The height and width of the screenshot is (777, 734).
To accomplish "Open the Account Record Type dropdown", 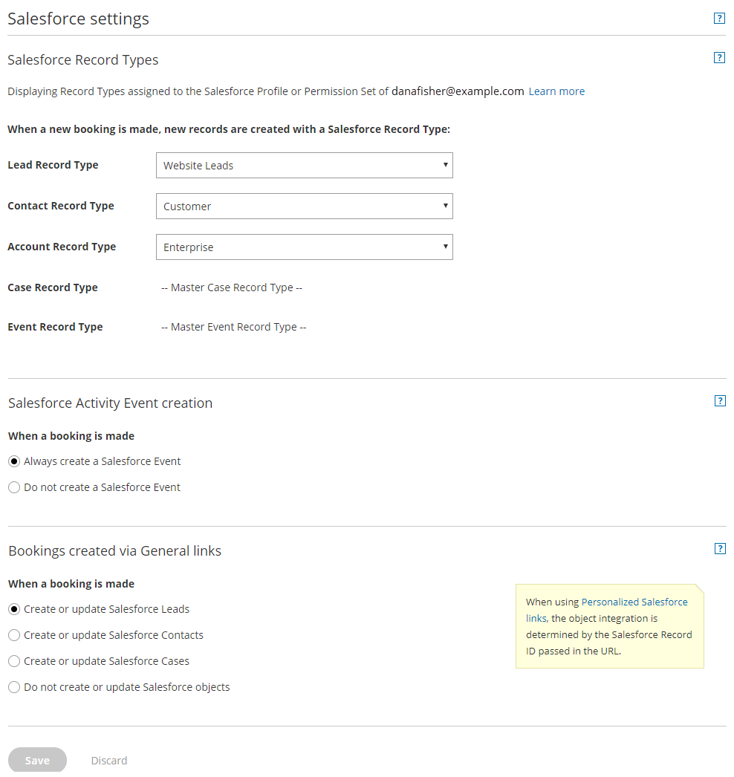I will pyautogui.click(x=304, y=247).
